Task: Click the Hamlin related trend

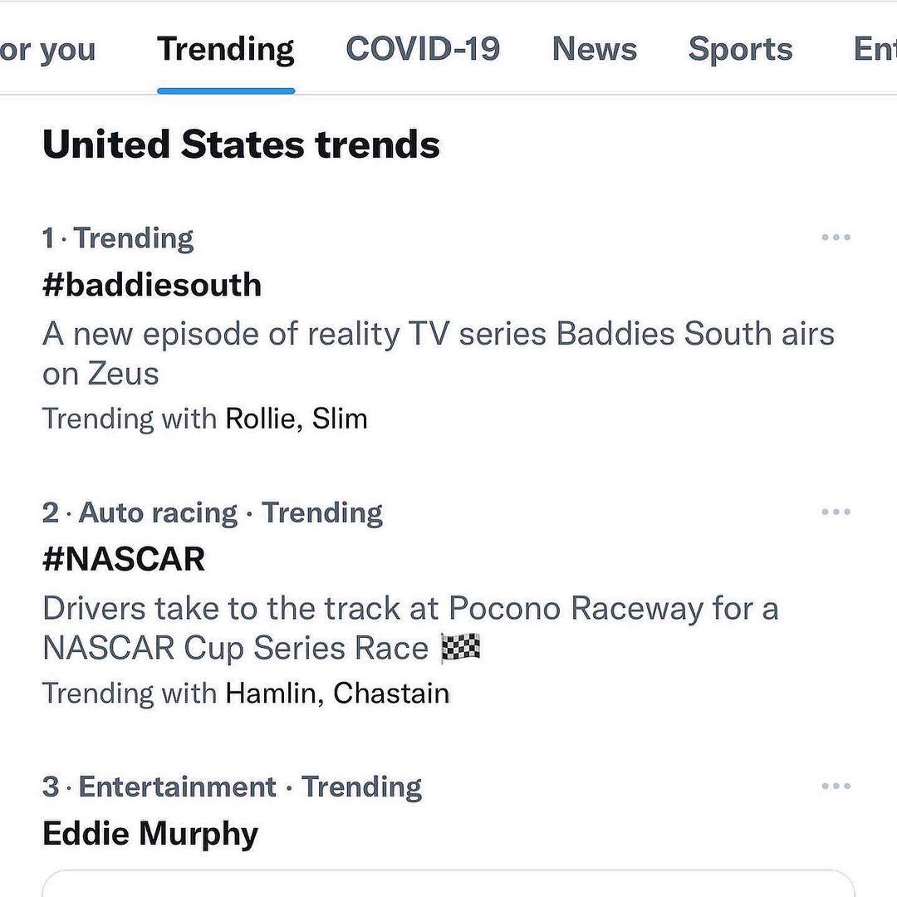Action: pos(272,693)
